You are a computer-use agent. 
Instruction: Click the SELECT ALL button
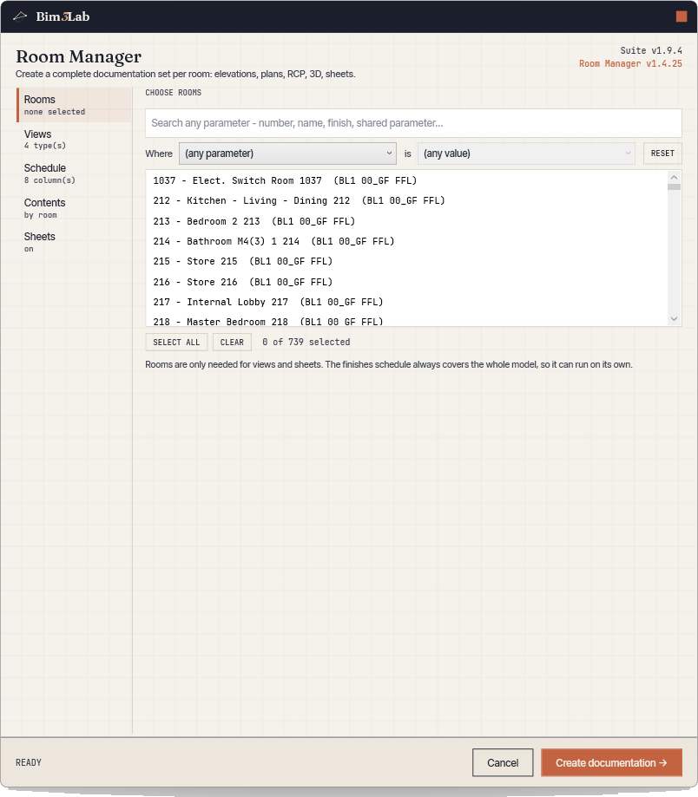176,342
